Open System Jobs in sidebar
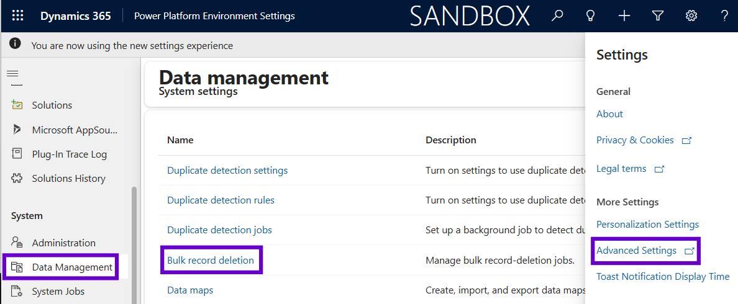 (58, 292)
